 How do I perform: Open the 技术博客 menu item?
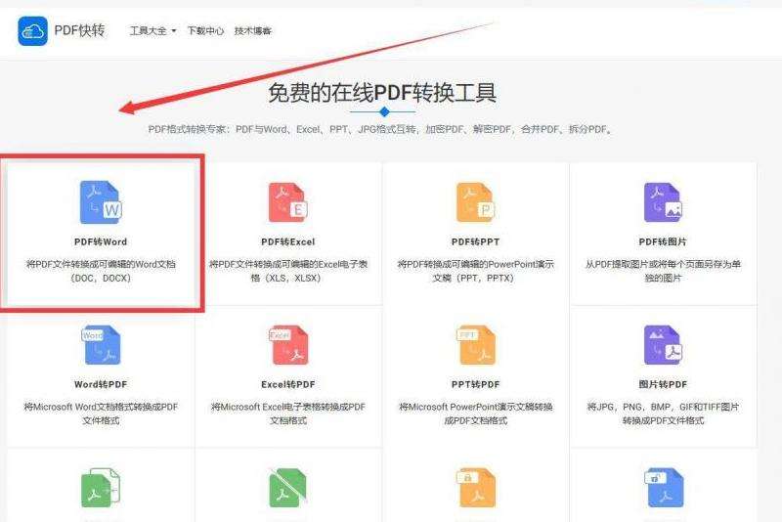(x=253, y=31)
